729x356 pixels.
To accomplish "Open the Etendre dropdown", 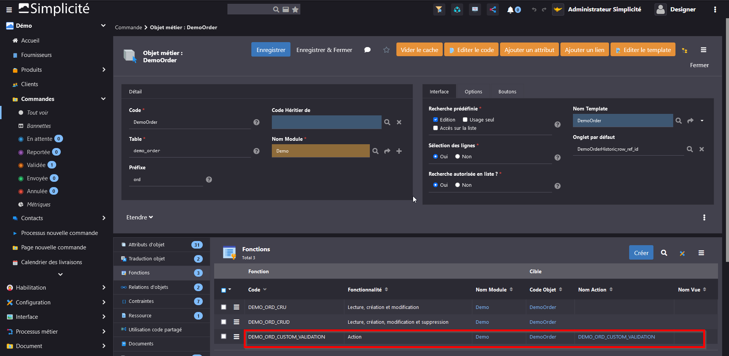I will click(x=139, y=217).
